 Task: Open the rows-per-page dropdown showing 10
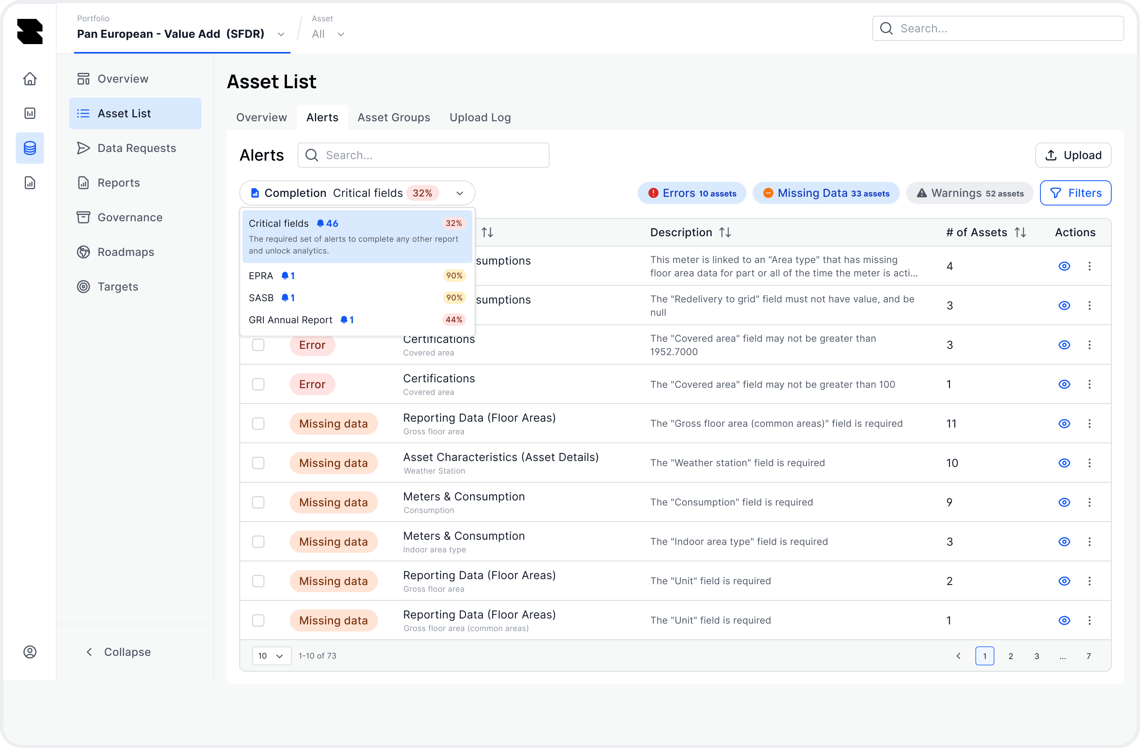(x=272, y=656)
